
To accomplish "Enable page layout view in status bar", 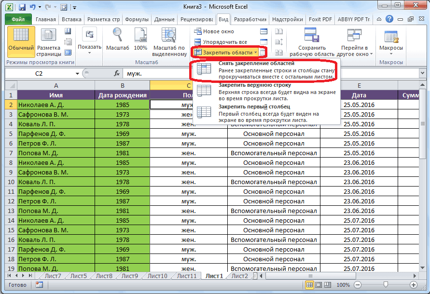I will coord(319,285).
